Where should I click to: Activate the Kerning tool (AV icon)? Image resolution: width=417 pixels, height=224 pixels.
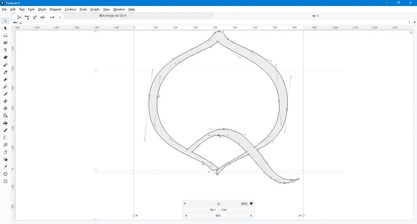point(5,43)
